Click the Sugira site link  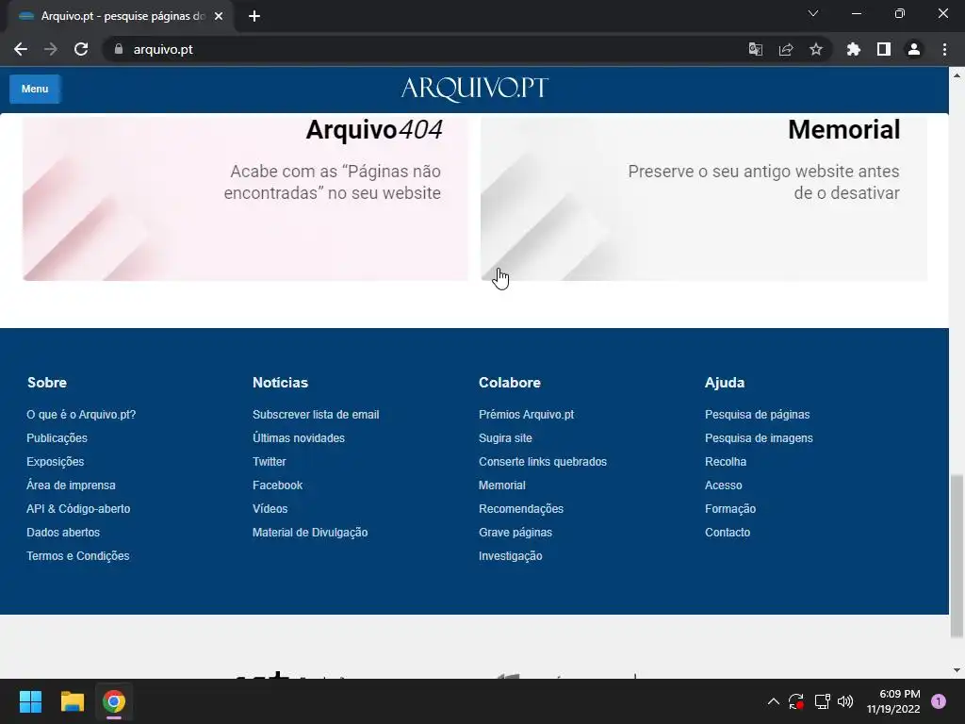pos(505,437)
